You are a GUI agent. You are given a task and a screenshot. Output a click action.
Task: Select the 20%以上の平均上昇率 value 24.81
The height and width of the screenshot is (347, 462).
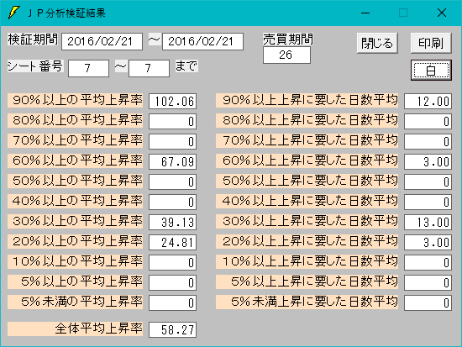coord(173,242)
